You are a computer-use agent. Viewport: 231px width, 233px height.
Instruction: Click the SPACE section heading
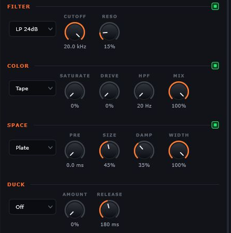pos(17,125)
